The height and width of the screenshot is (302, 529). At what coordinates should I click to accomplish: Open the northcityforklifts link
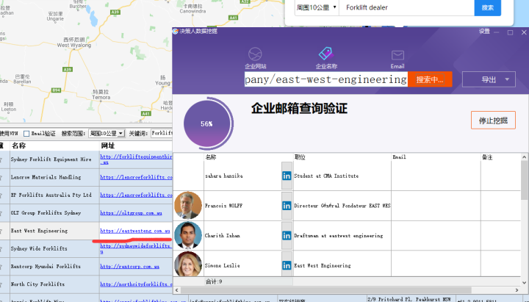click(x=136, y=284)
